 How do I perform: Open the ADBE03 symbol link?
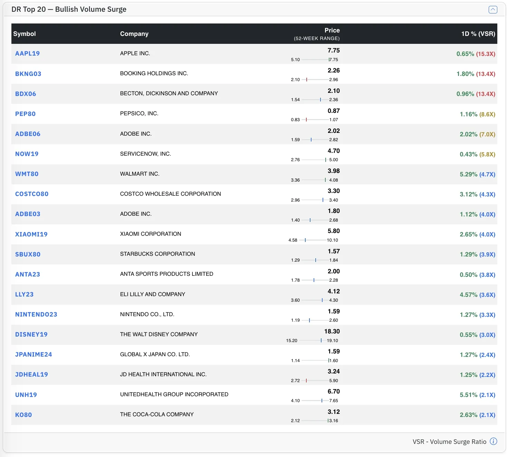coord(28,214)
